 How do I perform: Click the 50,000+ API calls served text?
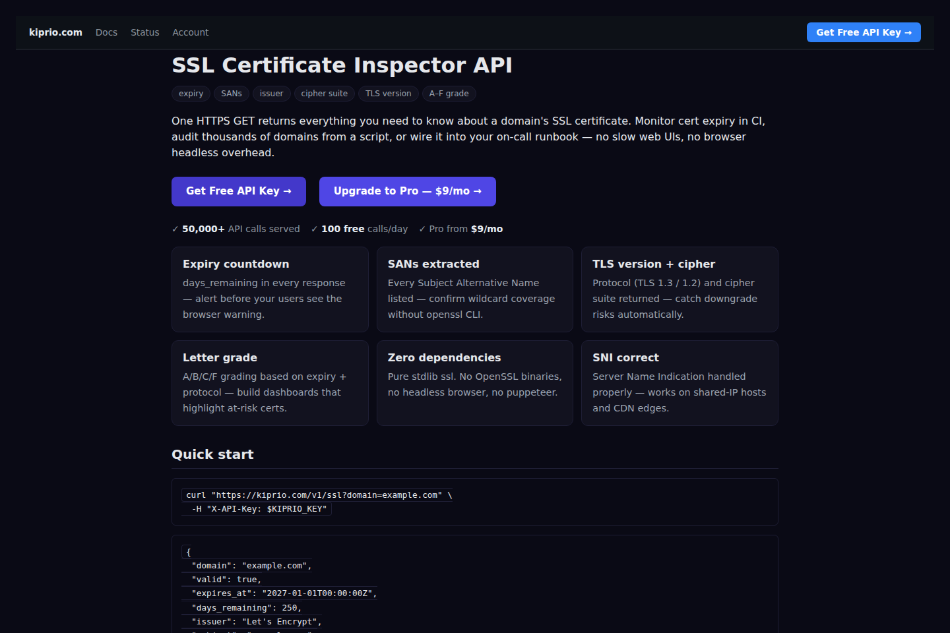coord(236,229)
